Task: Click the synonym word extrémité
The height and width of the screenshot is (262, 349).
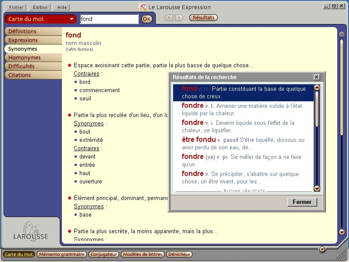Action: (x=91, y=140)
